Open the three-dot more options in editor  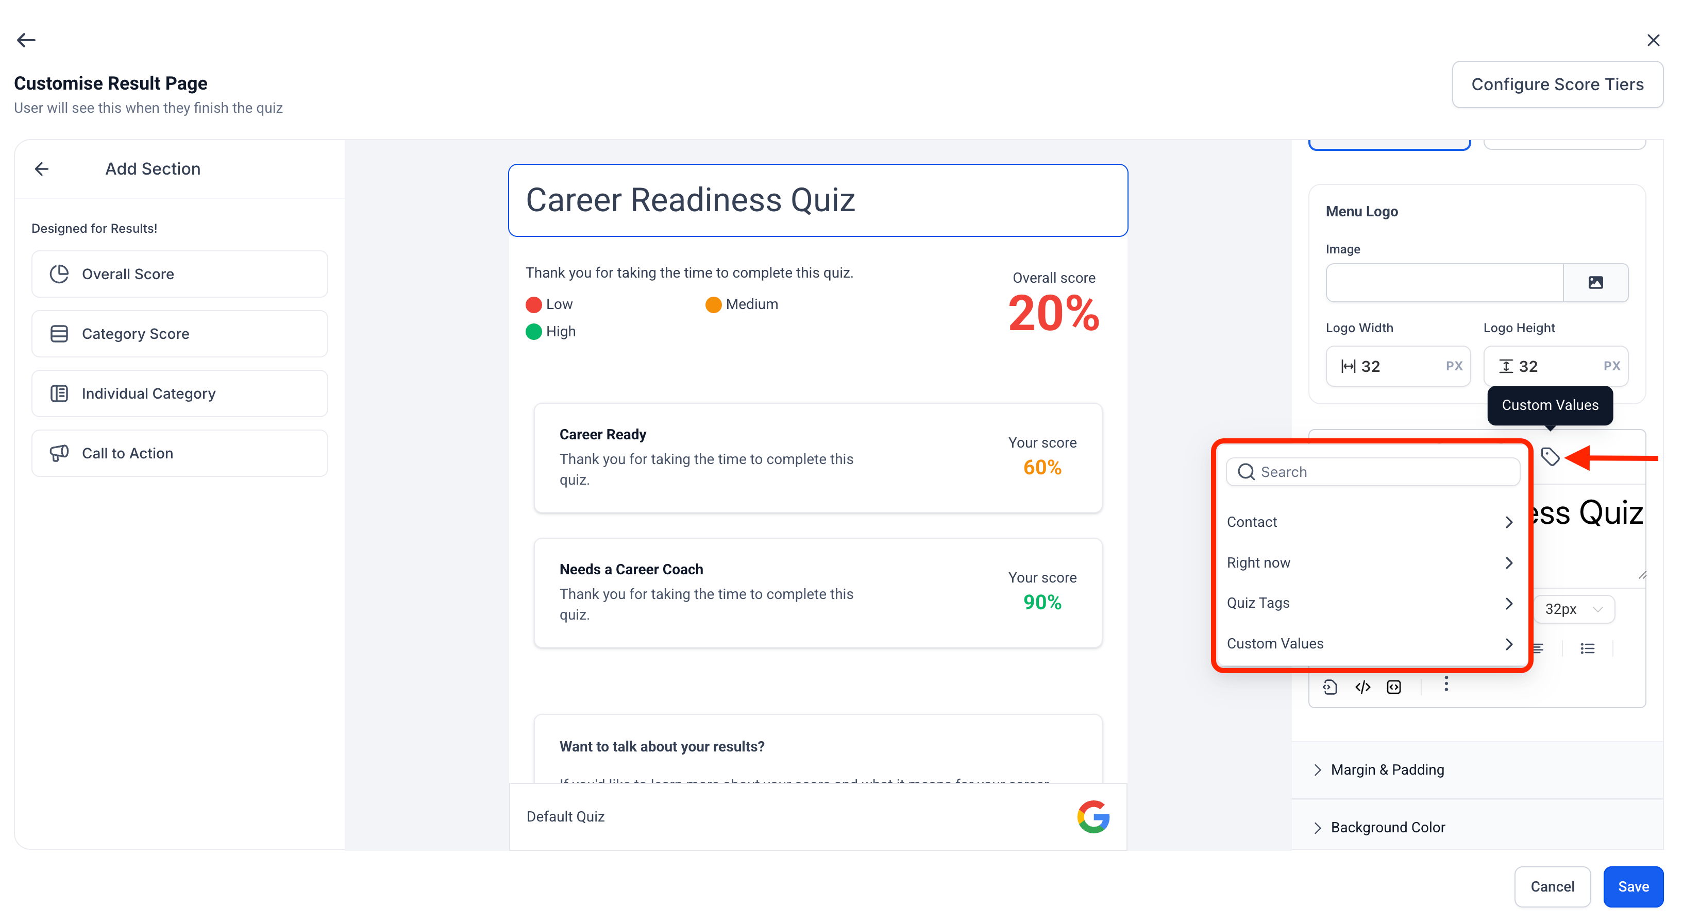[x=1446, y=683]
